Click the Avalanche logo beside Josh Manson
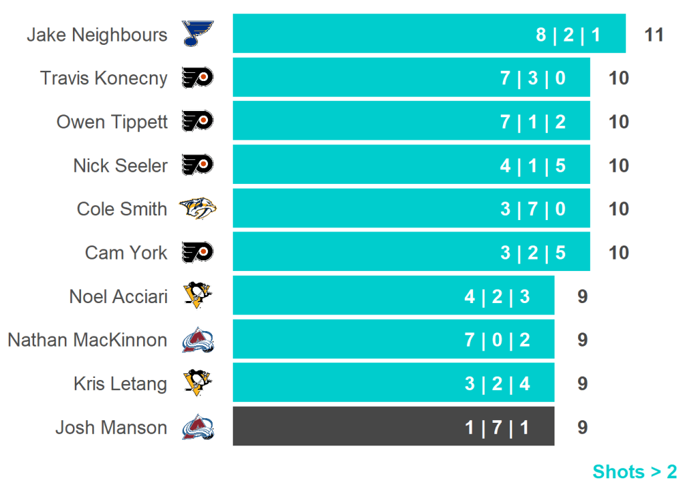Image resolution: width=685 pixels, height=489 pixels. coord(197,427)
